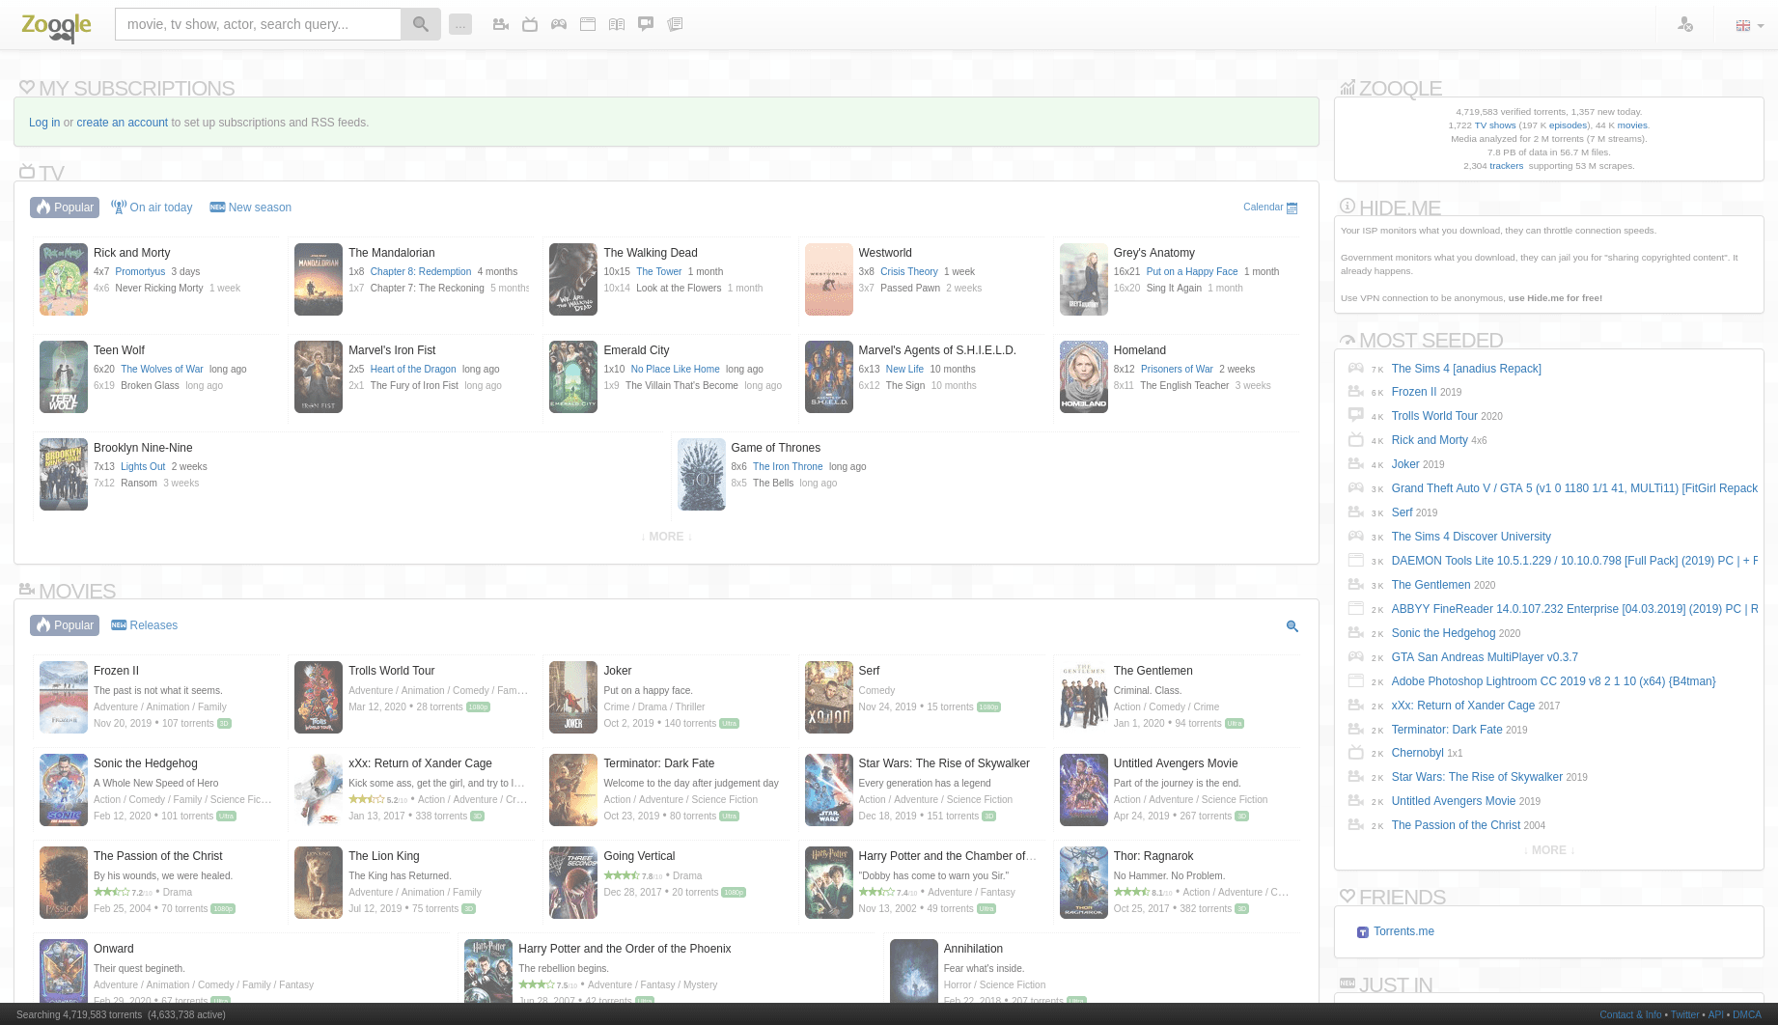This screenshot has width=1778, height=1025.
Task: Expand MORE under Most Seeded list
Action: pyautogui.click(x=1548, y=850)
